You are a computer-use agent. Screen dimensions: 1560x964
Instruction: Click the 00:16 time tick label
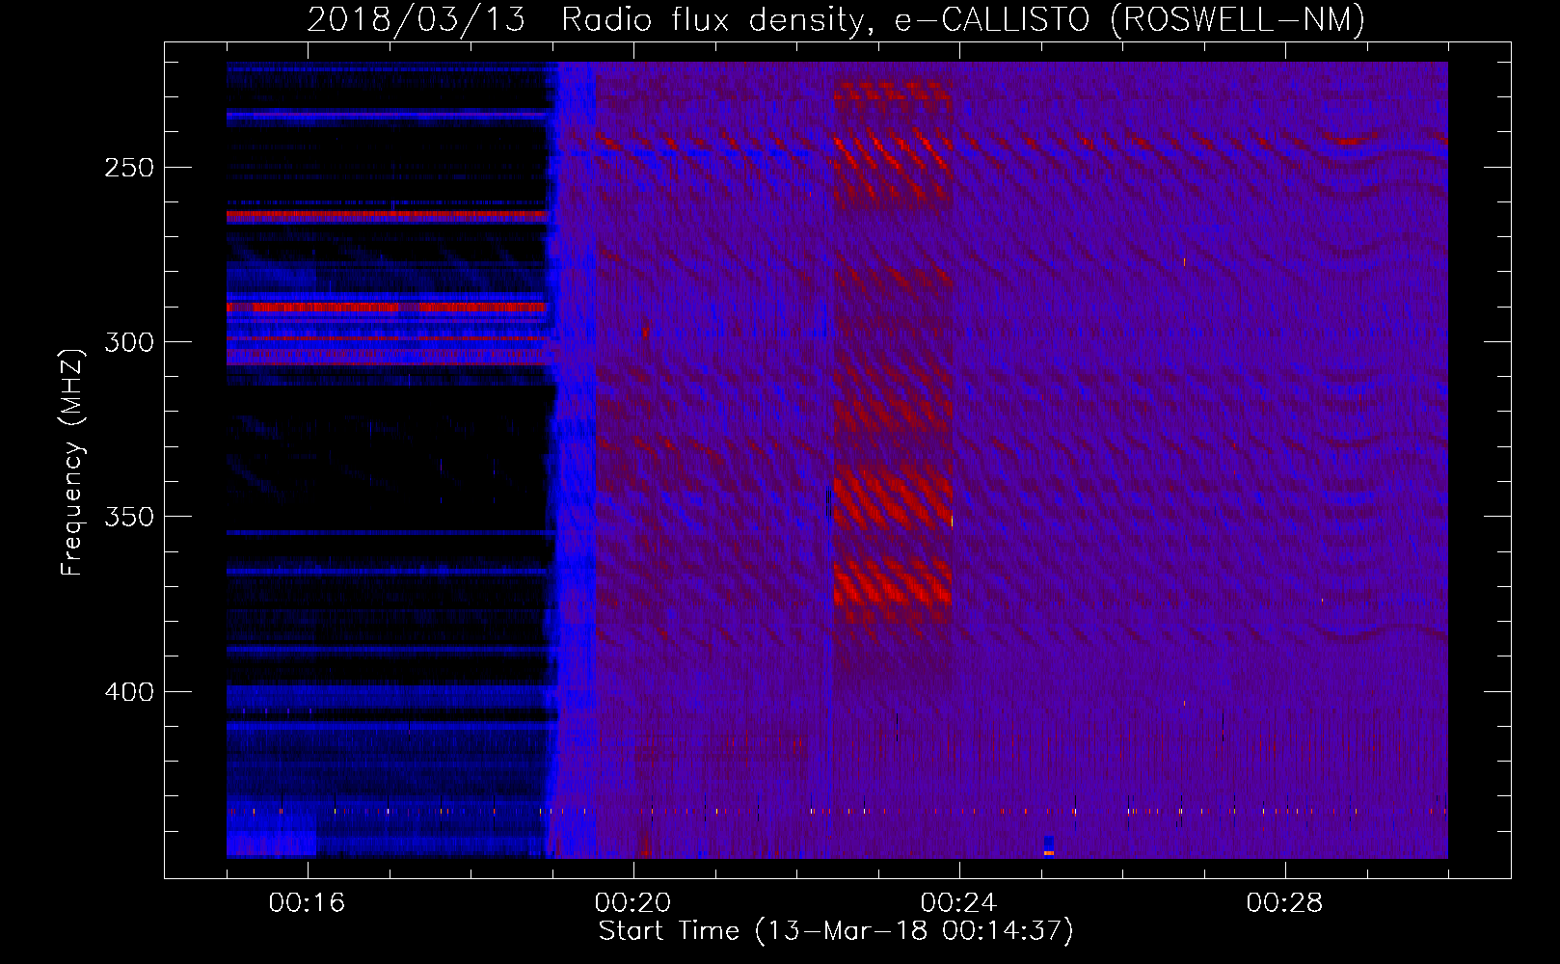(x=308, y=903)
